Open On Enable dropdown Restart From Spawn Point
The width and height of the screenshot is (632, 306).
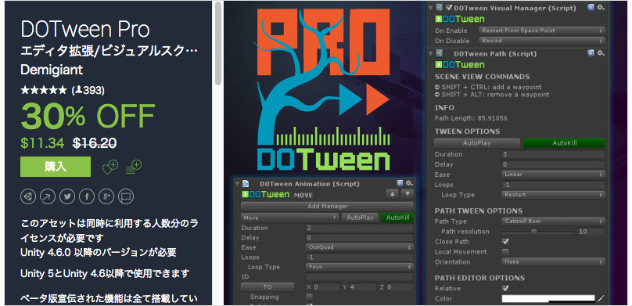point(542,31)
